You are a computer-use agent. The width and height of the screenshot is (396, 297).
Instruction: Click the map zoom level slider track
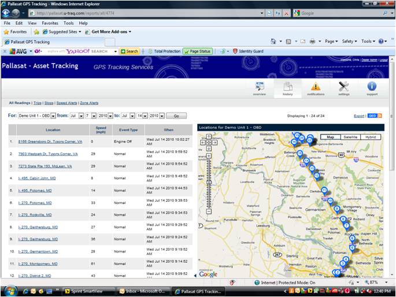[209, 183]
